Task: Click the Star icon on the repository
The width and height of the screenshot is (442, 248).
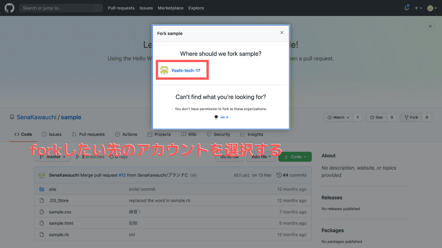Action: (372, 117)
